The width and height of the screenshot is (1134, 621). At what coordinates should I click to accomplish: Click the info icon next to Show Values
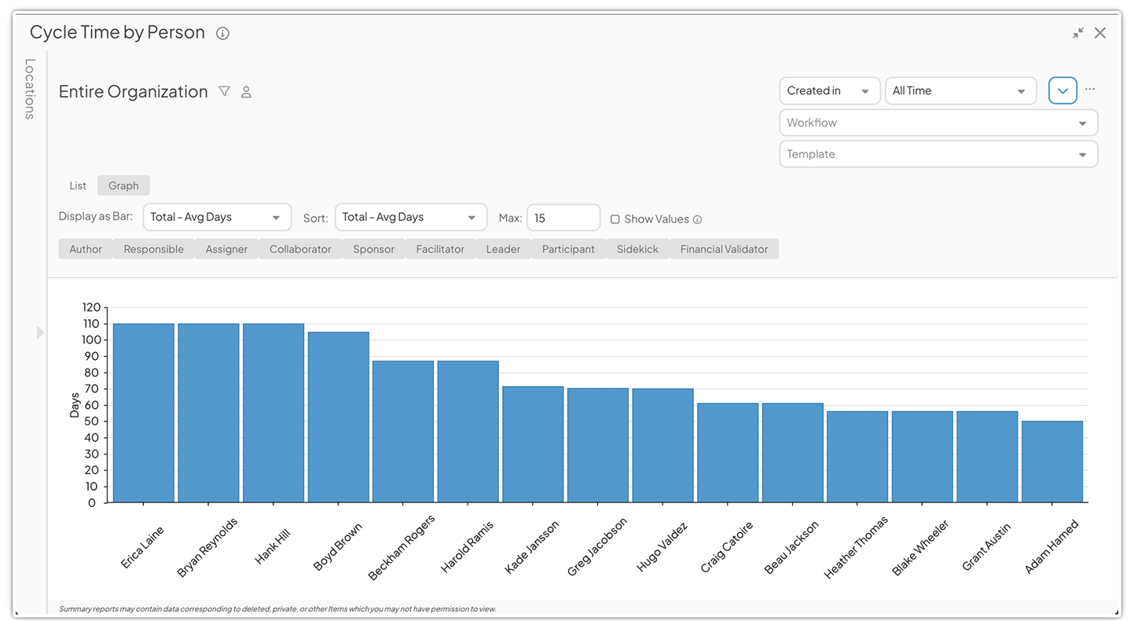click(698, 219)
